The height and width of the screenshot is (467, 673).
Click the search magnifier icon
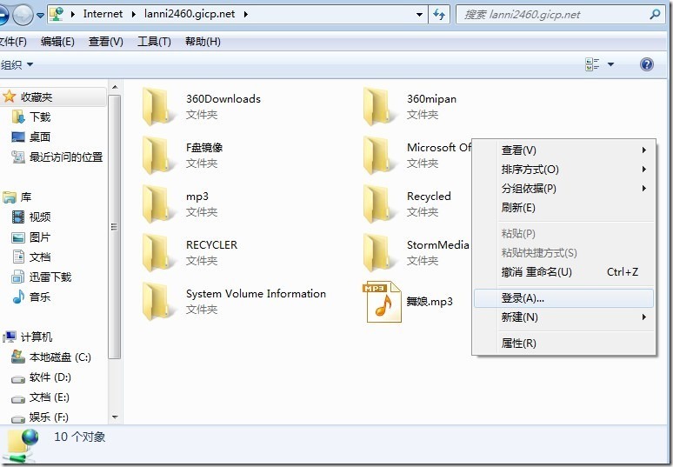coord(655,14)
